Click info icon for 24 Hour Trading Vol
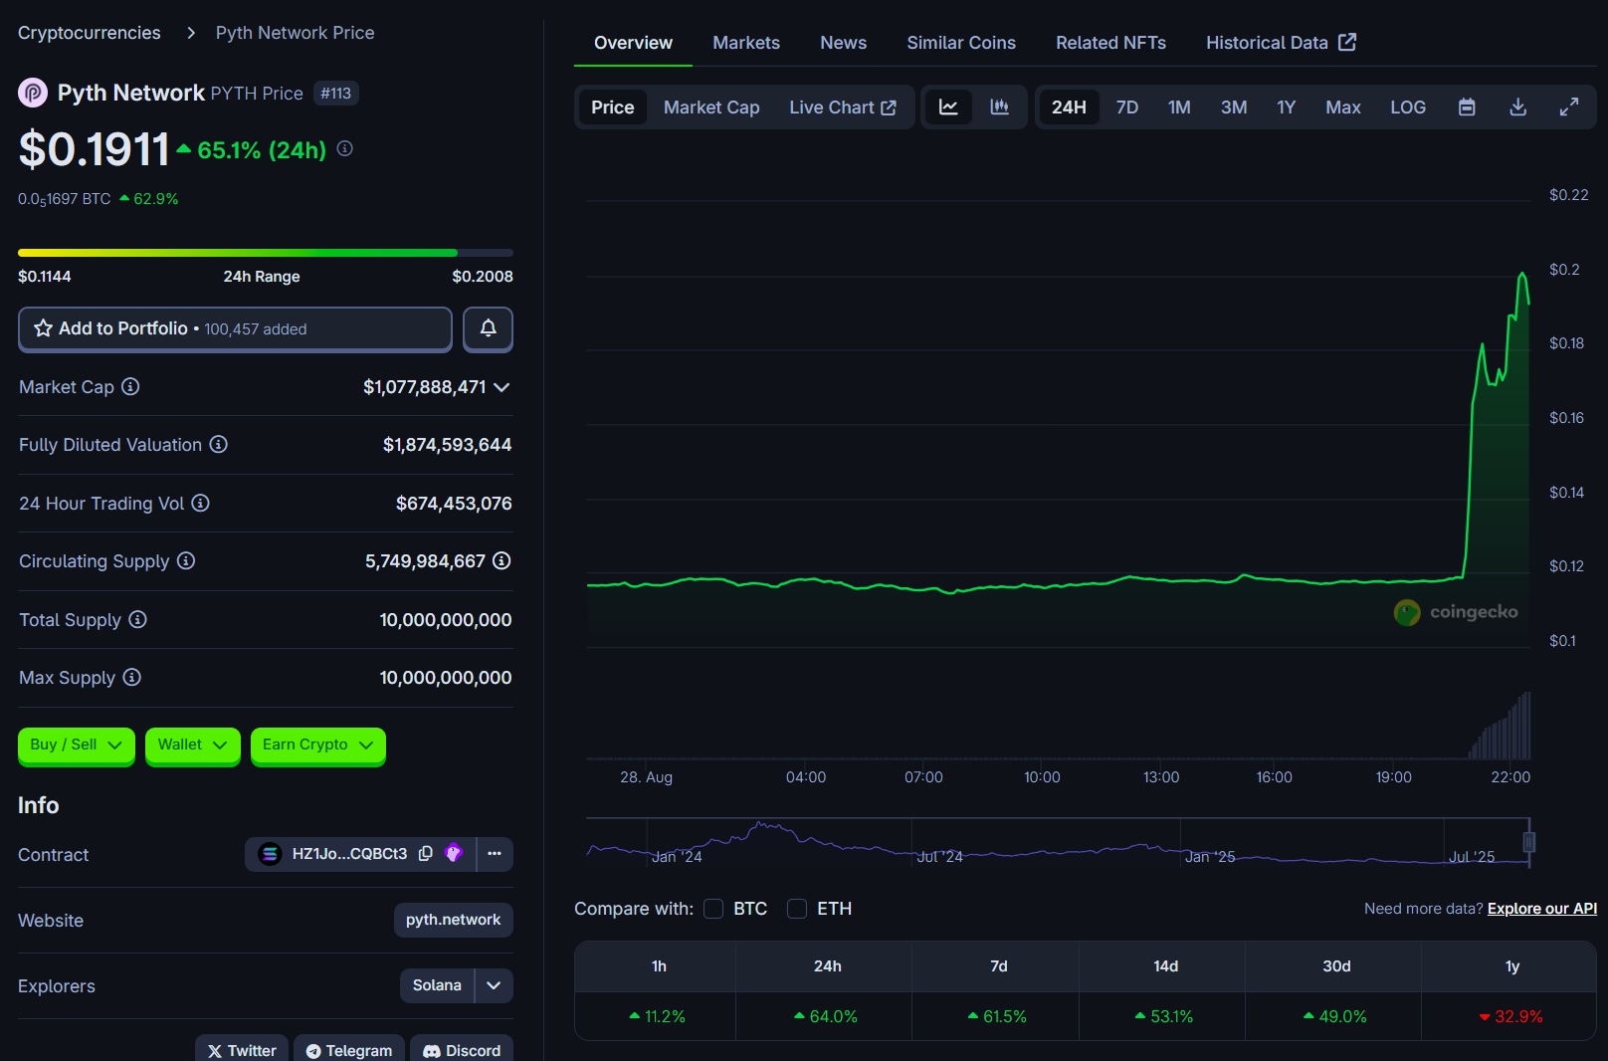This screenshot has width=1608, height=1061. tap(200, 503)
